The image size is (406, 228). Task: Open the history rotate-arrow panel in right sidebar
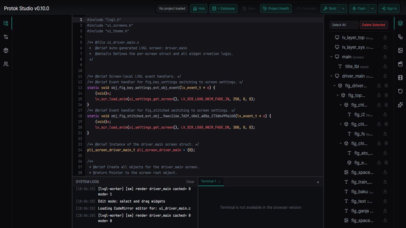pos(400,91)
